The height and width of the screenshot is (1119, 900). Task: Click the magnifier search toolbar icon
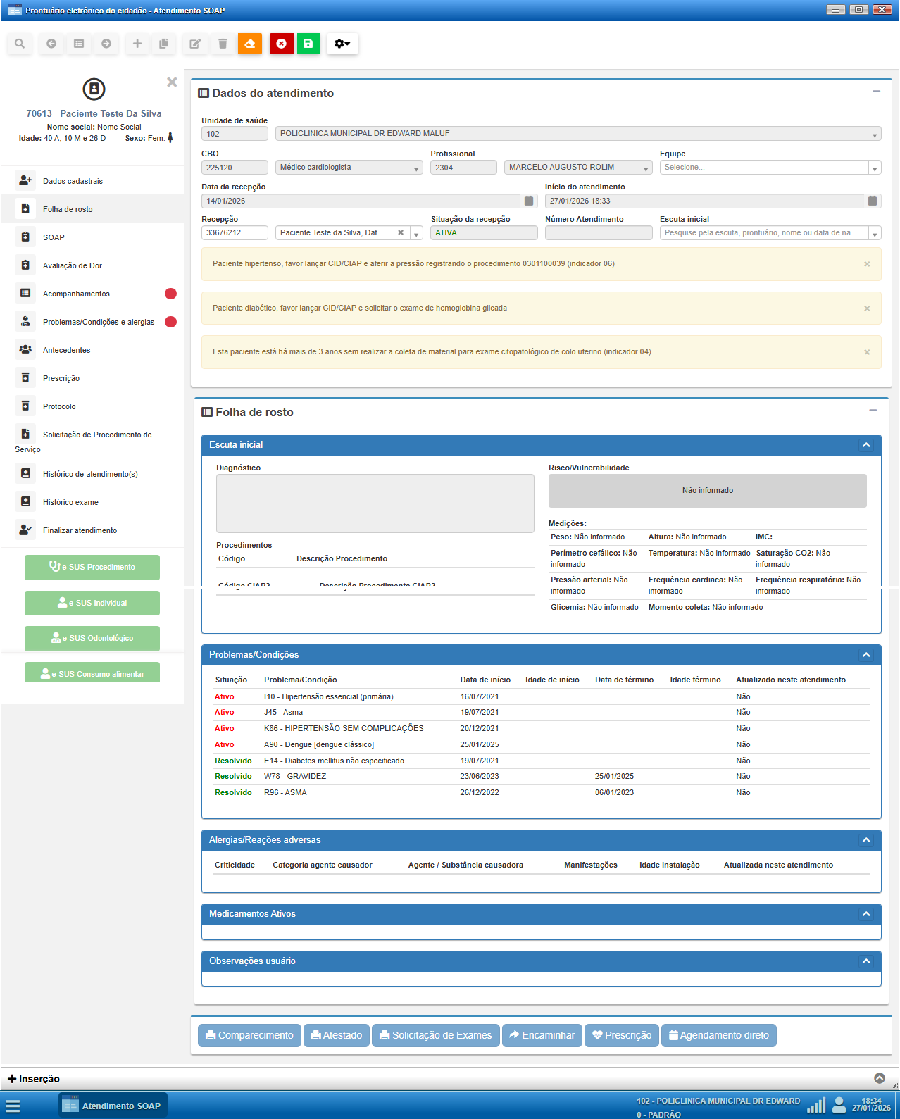(20, 44)
